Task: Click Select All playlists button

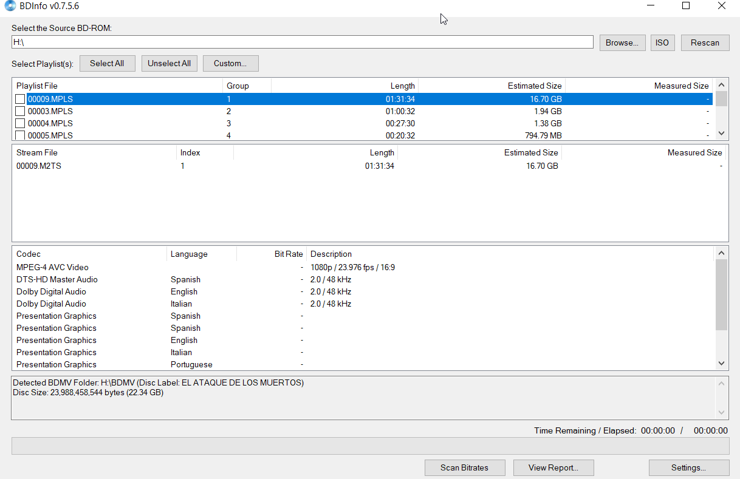Action: [x=107, y=63]
